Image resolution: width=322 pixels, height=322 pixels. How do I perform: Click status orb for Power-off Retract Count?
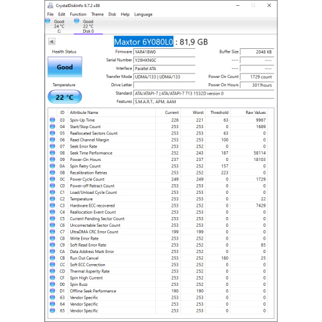click(52, 185)
